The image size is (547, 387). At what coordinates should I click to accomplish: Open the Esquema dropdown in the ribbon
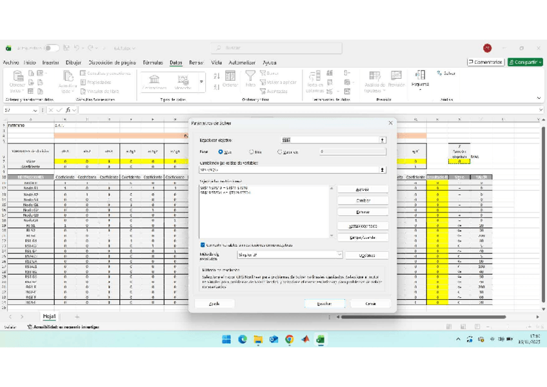[420, 79]
